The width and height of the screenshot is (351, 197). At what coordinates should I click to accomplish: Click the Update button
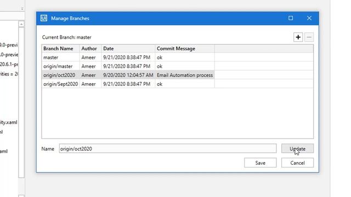pyautogui.click(x=297, y=148)
